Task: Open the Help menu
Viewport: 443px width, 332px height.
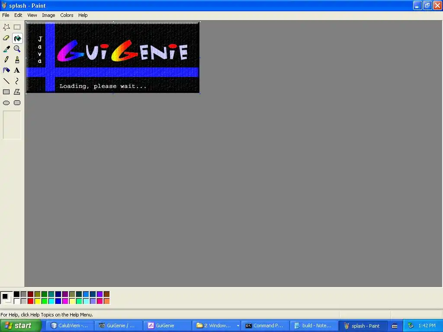Action: (83, 15)
